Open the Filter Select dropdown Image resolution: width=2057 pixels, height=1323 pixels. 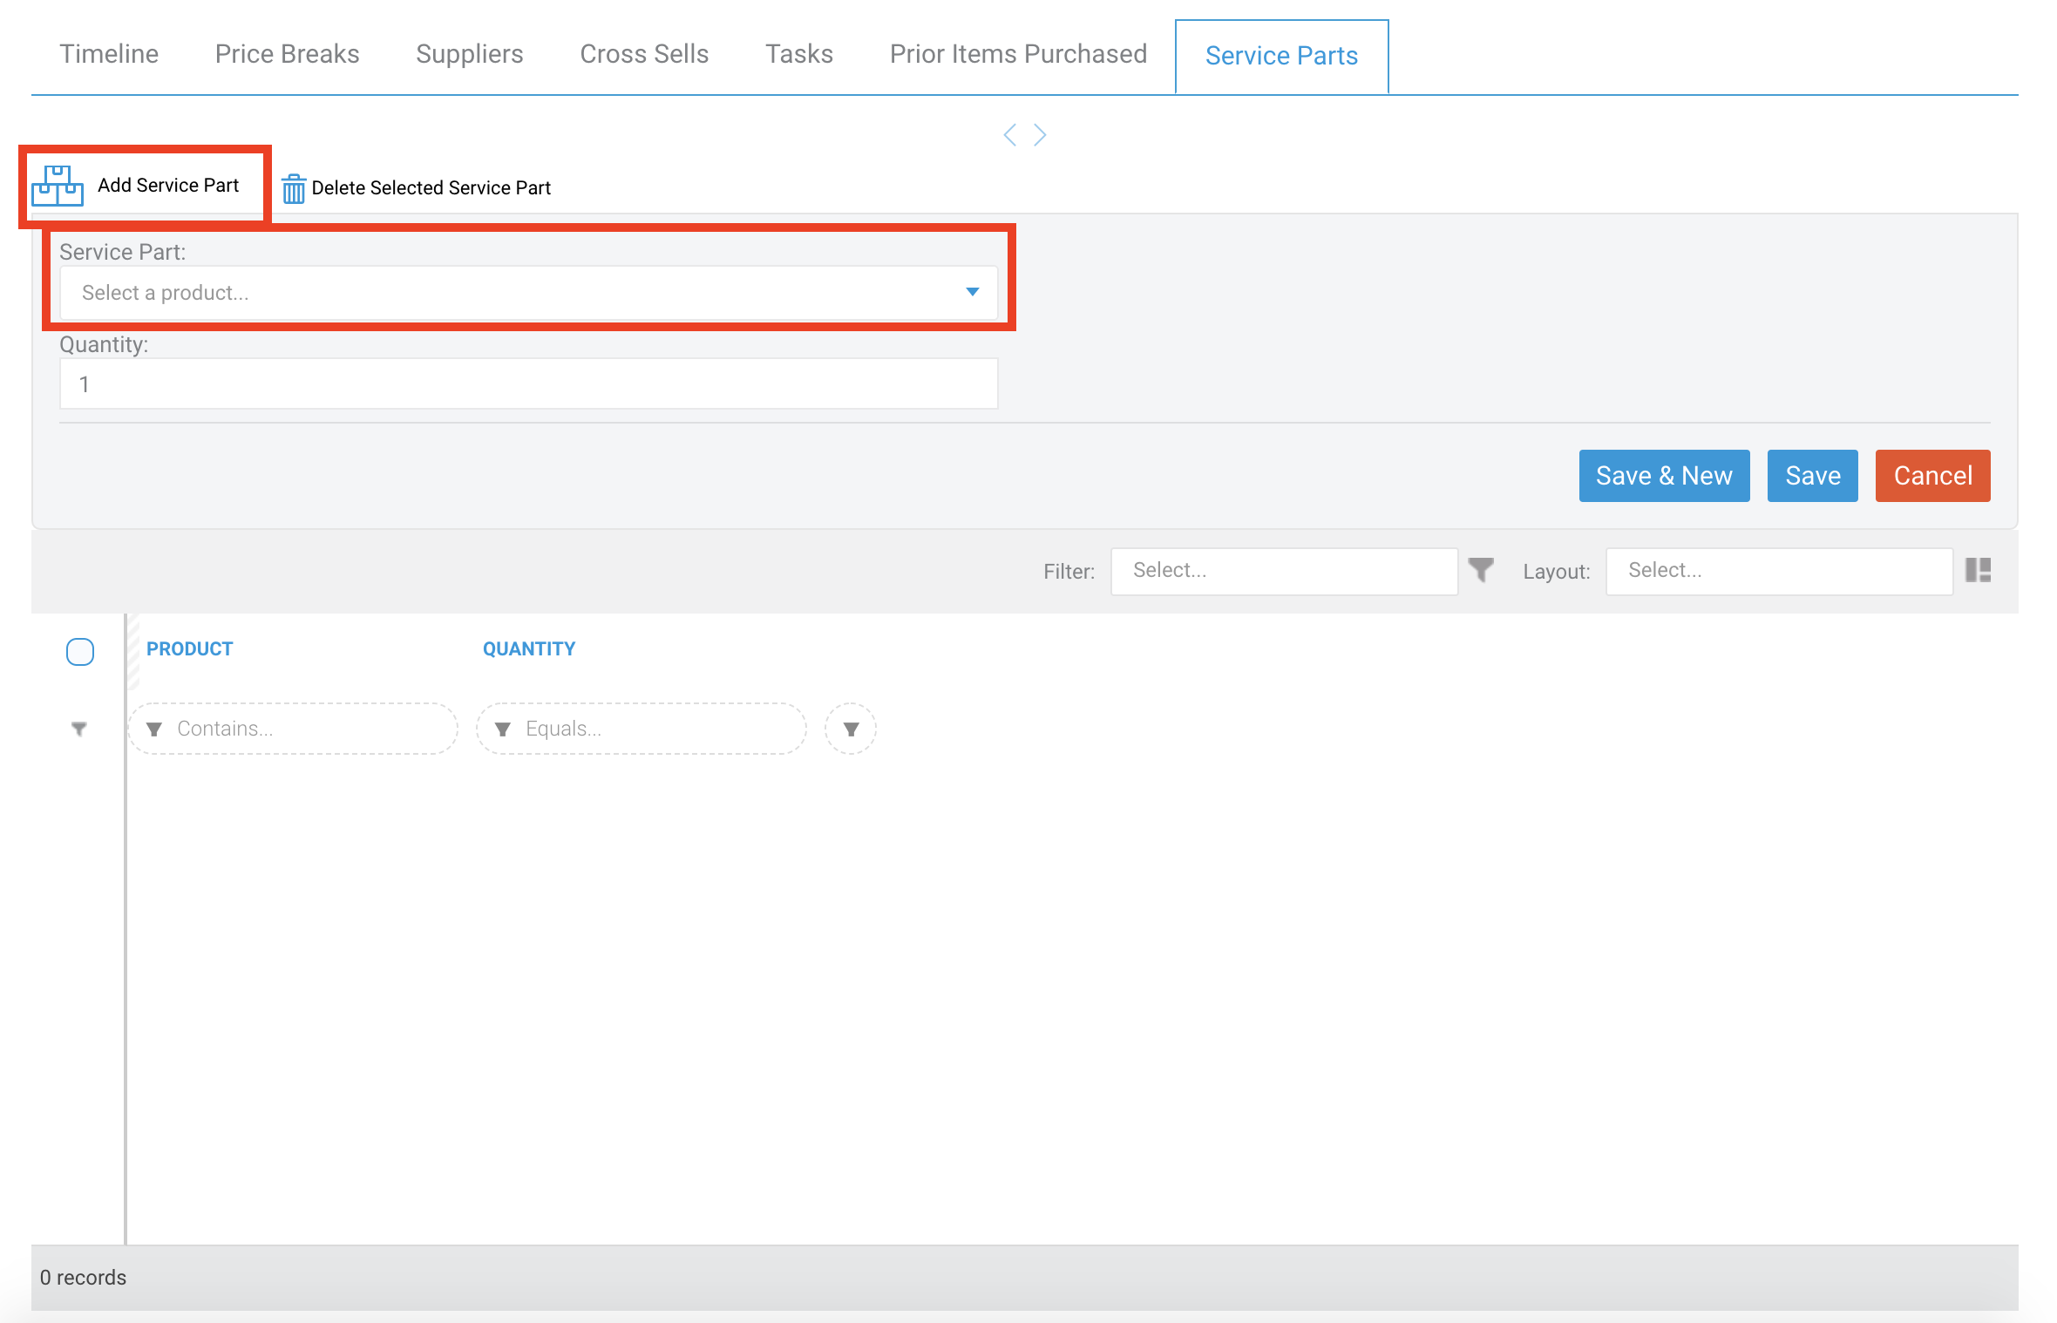click(1284, 571)
